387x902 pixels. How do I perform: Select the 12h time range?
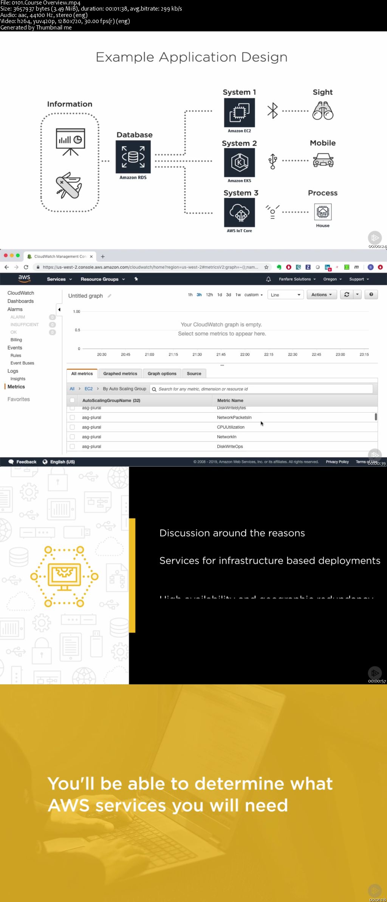(x=209, y=295)
